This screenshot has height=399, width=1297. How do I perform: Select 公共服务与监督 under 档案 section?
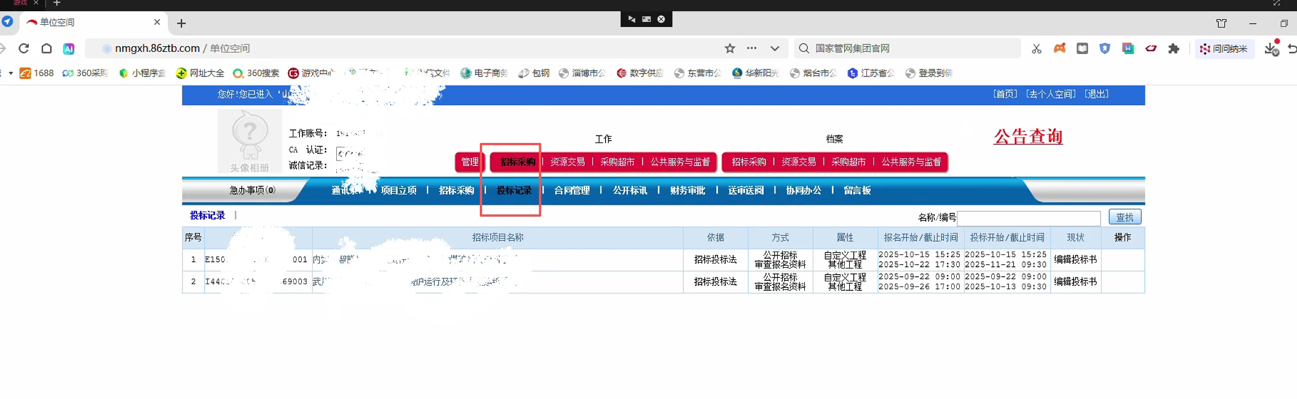coord(911,162)
